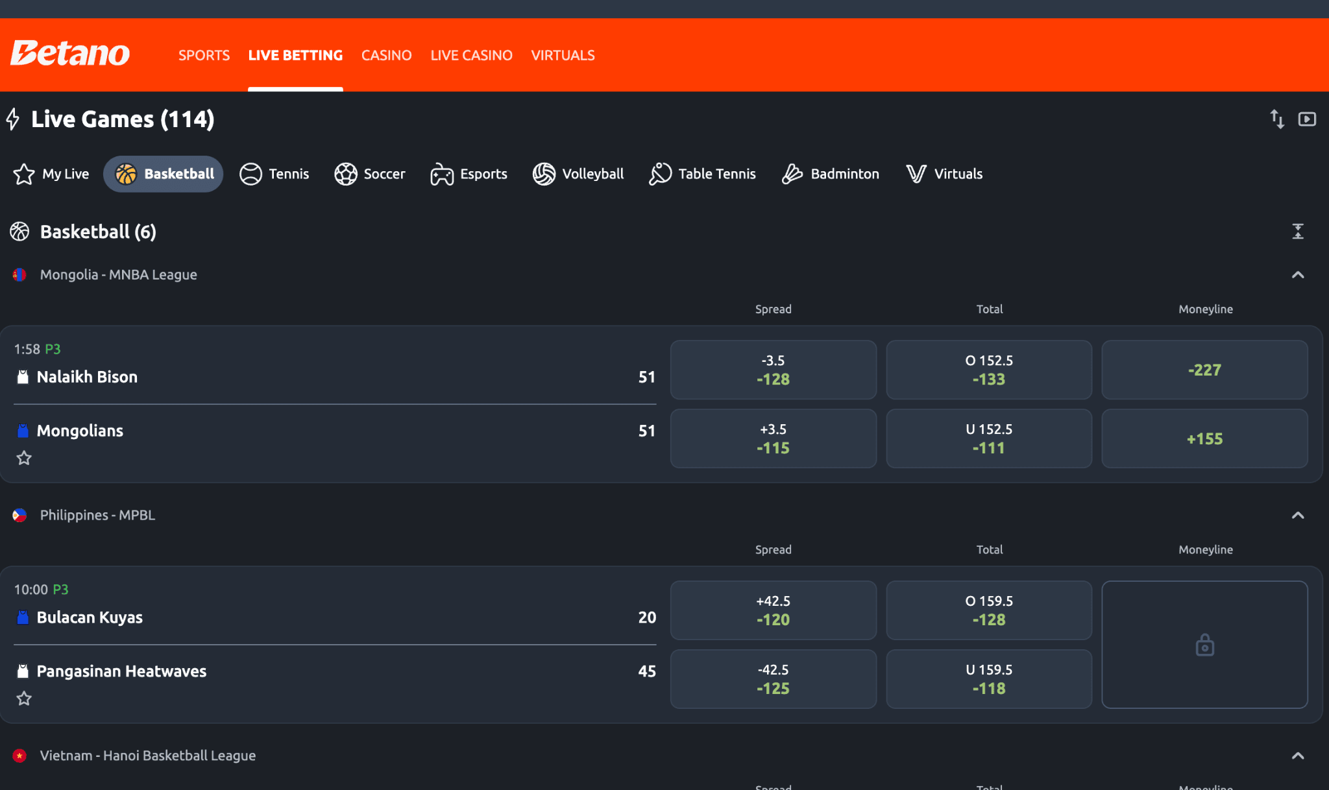The height and width of the screenshot is (790, 1329).
Task: Collapse the Philippines - MPBL section
Action: [x=1297, y=515]
